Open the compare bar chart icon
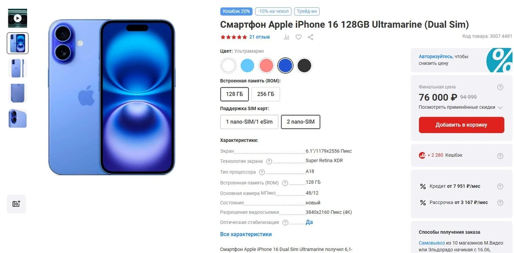 [x=286, y=37]
